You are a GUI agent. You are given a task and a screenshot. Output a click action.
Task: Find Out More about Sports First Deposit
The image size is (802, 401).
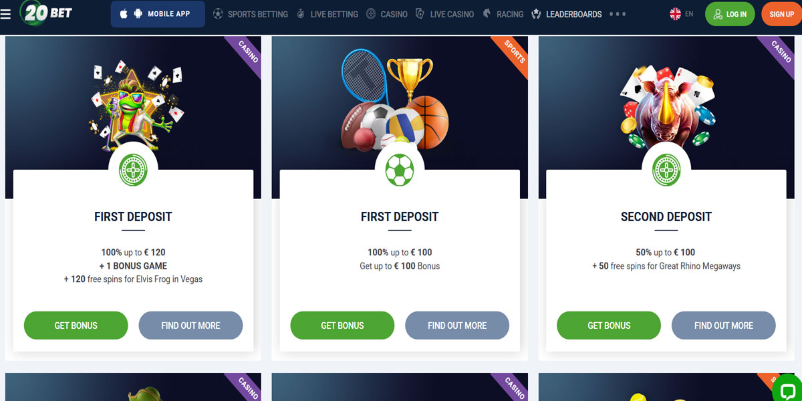pyautogui.click(x=457, y=325)
